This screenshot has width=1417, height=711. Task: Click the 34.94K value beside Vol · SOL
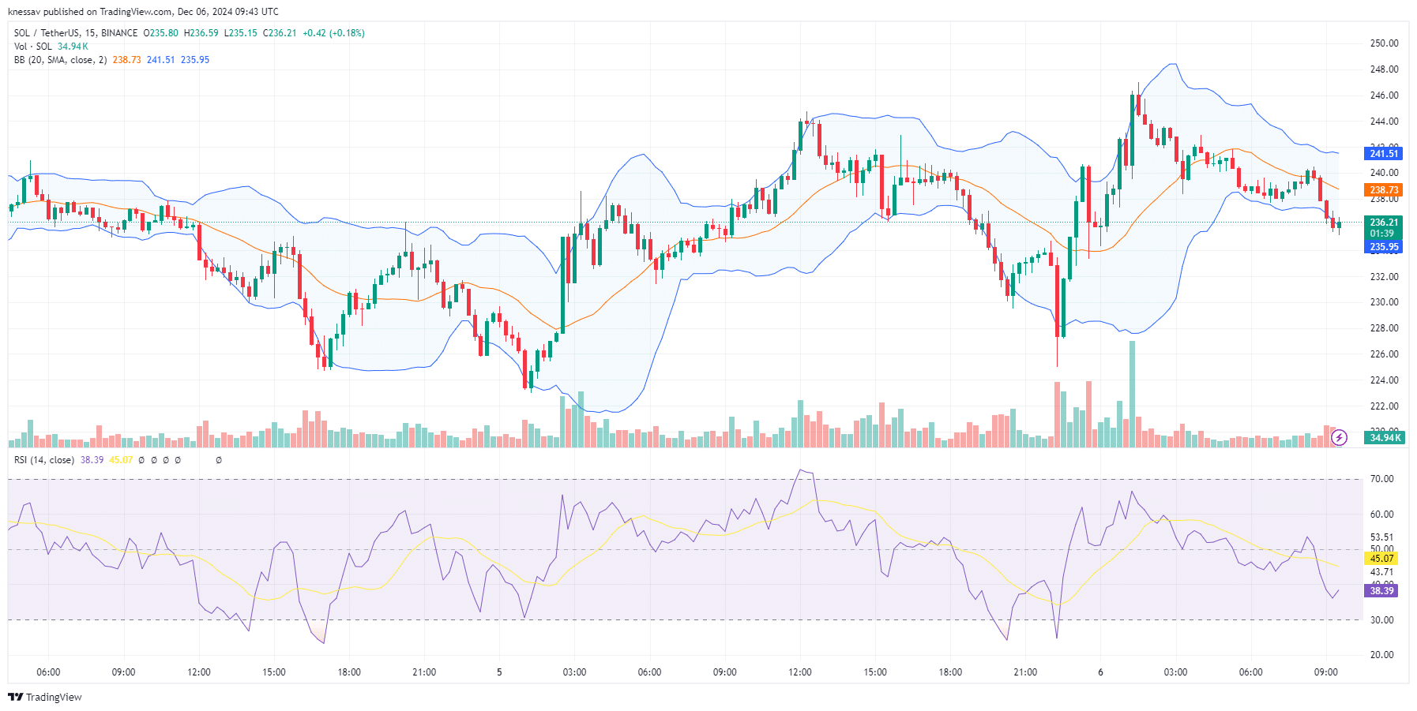(x=73, y=47)
